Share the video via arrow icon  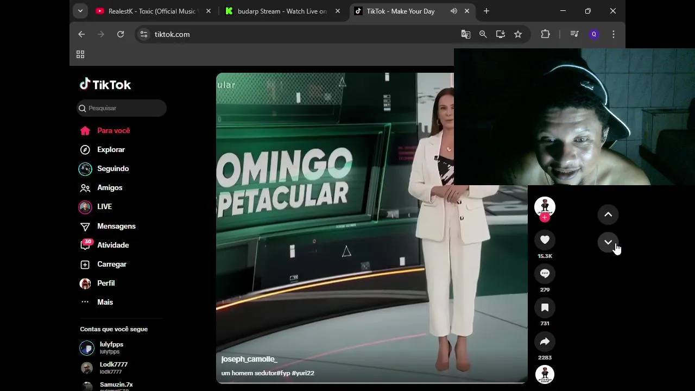(545, 342)
